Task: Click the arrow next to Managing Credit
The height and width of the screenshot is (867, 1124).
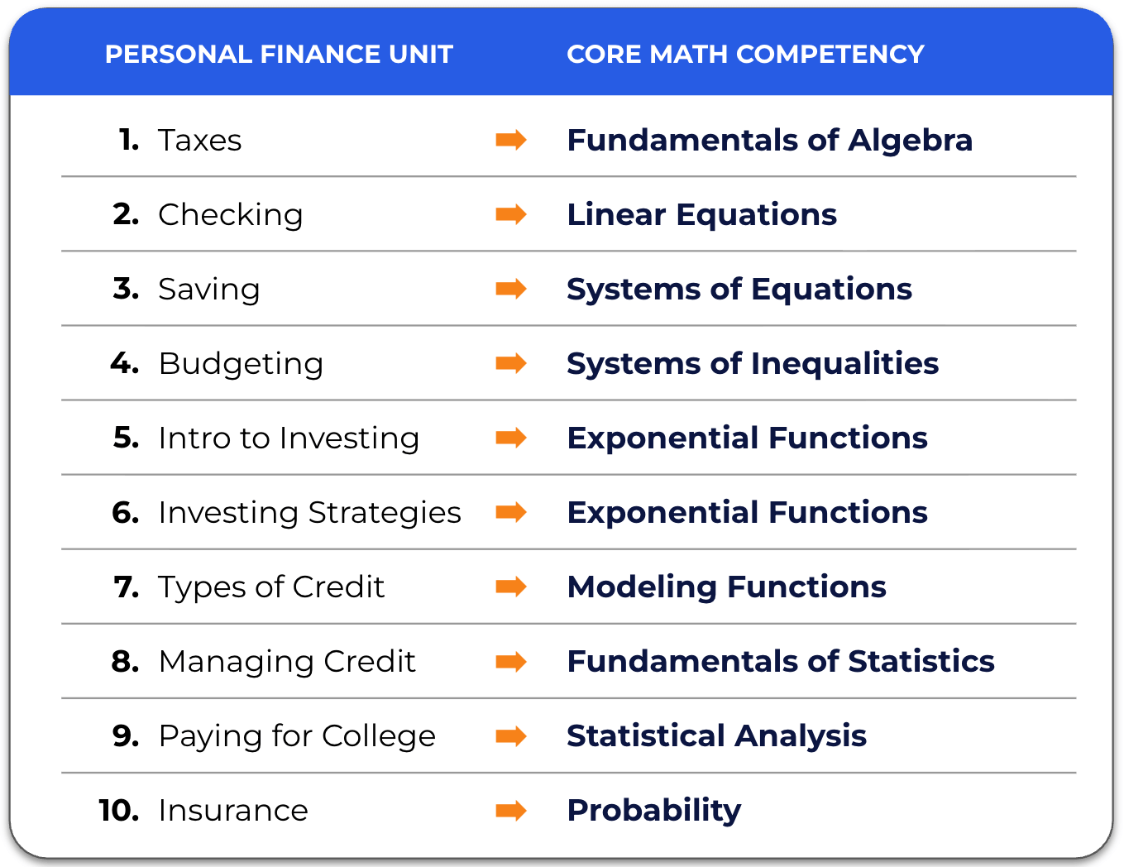Action: [511, 661]
